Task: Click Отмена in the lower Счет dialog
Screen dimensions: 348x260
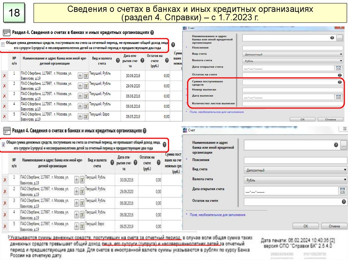Action: click(x=334, y=226)
